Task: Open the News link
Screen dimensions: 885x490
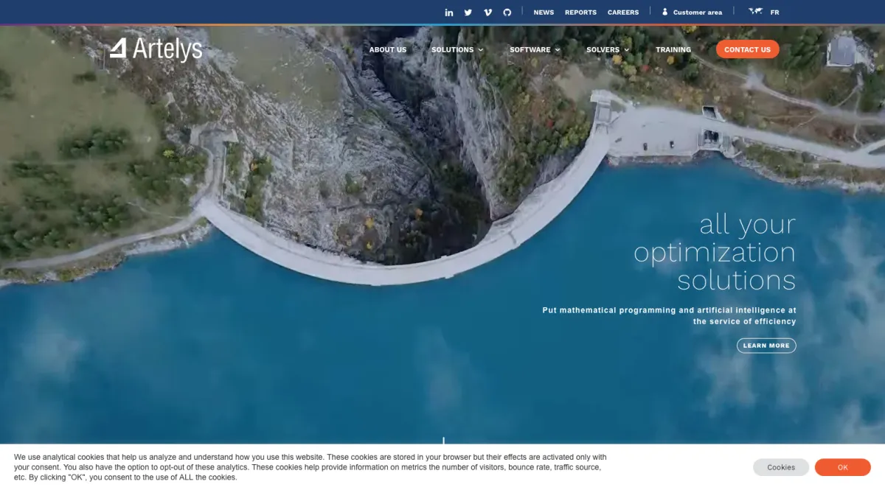Action: (x=544, y=13)
